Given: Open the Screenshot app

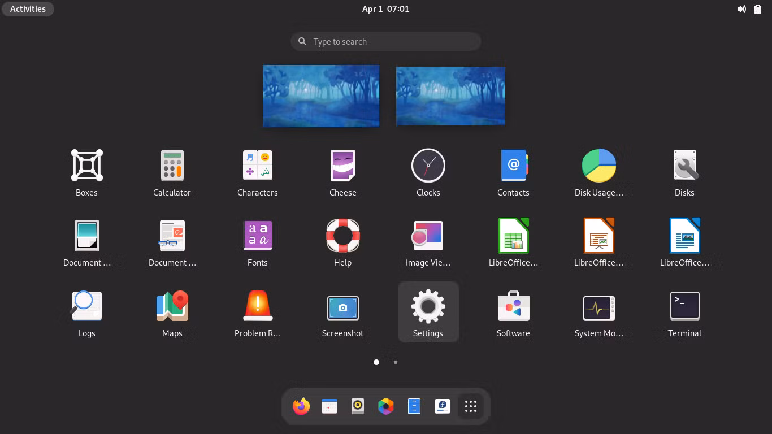Looking at the screenshot, I should pos(343,313).
